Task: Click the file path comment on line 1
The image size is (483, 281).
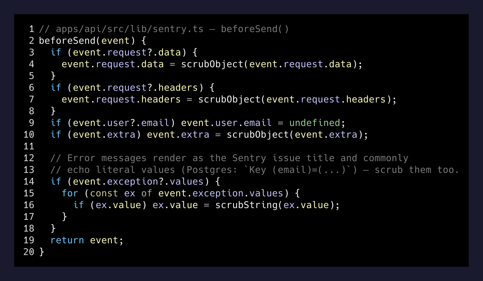Action: pos(164,29)
